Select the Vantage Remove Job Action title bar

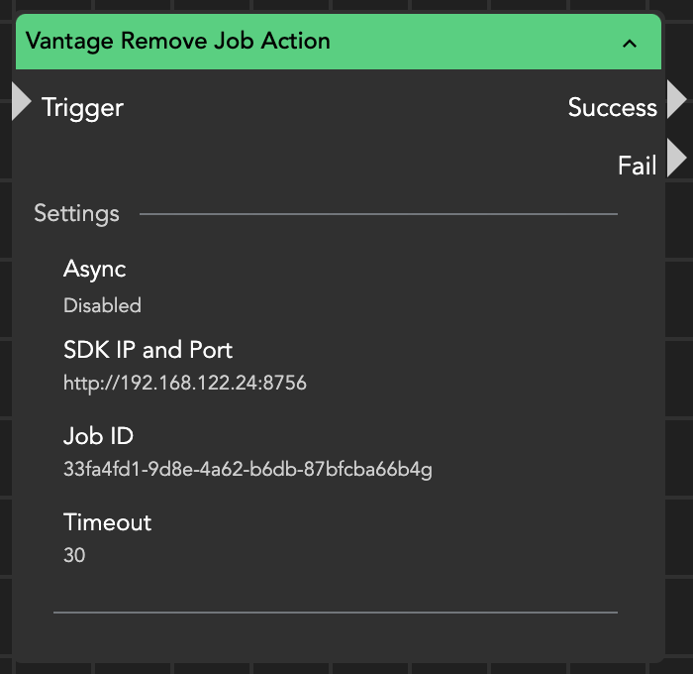click(297, 42)
